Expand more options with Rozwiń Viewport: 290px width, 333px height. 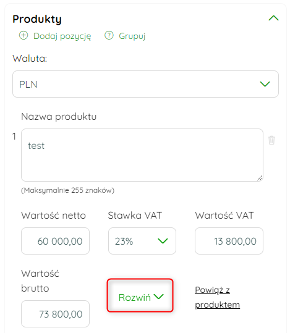pos(140,295)
